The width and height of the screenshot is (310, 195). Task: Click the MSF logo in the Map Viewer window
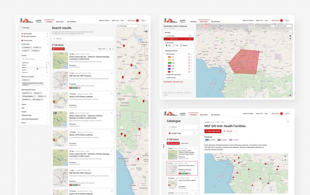tap(171, 21)
